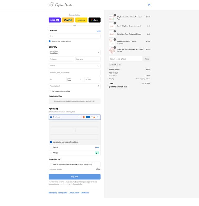Pay with Amazon Pay express button
199x206 pixels.
pos(81,20)
